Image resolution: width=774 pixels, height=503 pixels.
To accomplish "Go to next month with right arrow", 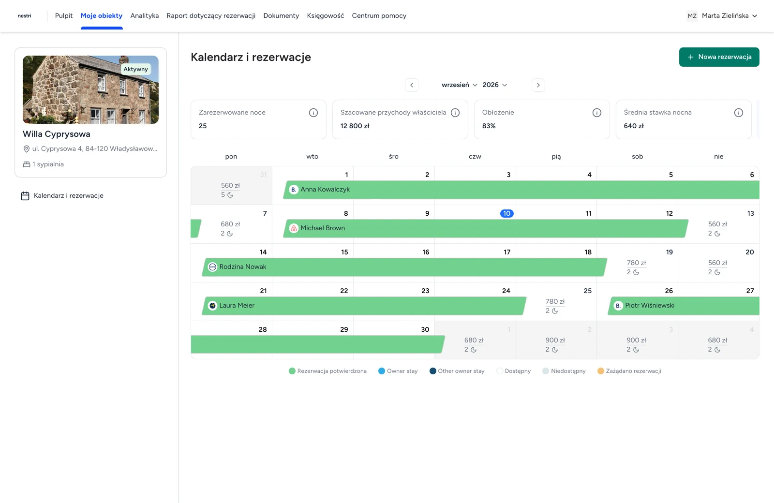I will point(538,85).
